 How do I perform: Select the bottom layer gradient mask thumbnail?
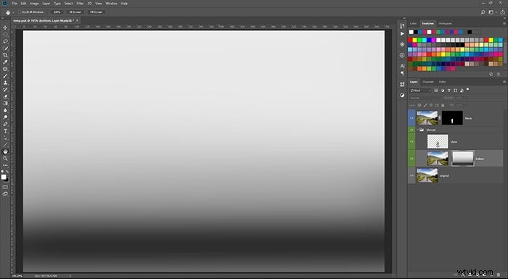tap(463, 159)
